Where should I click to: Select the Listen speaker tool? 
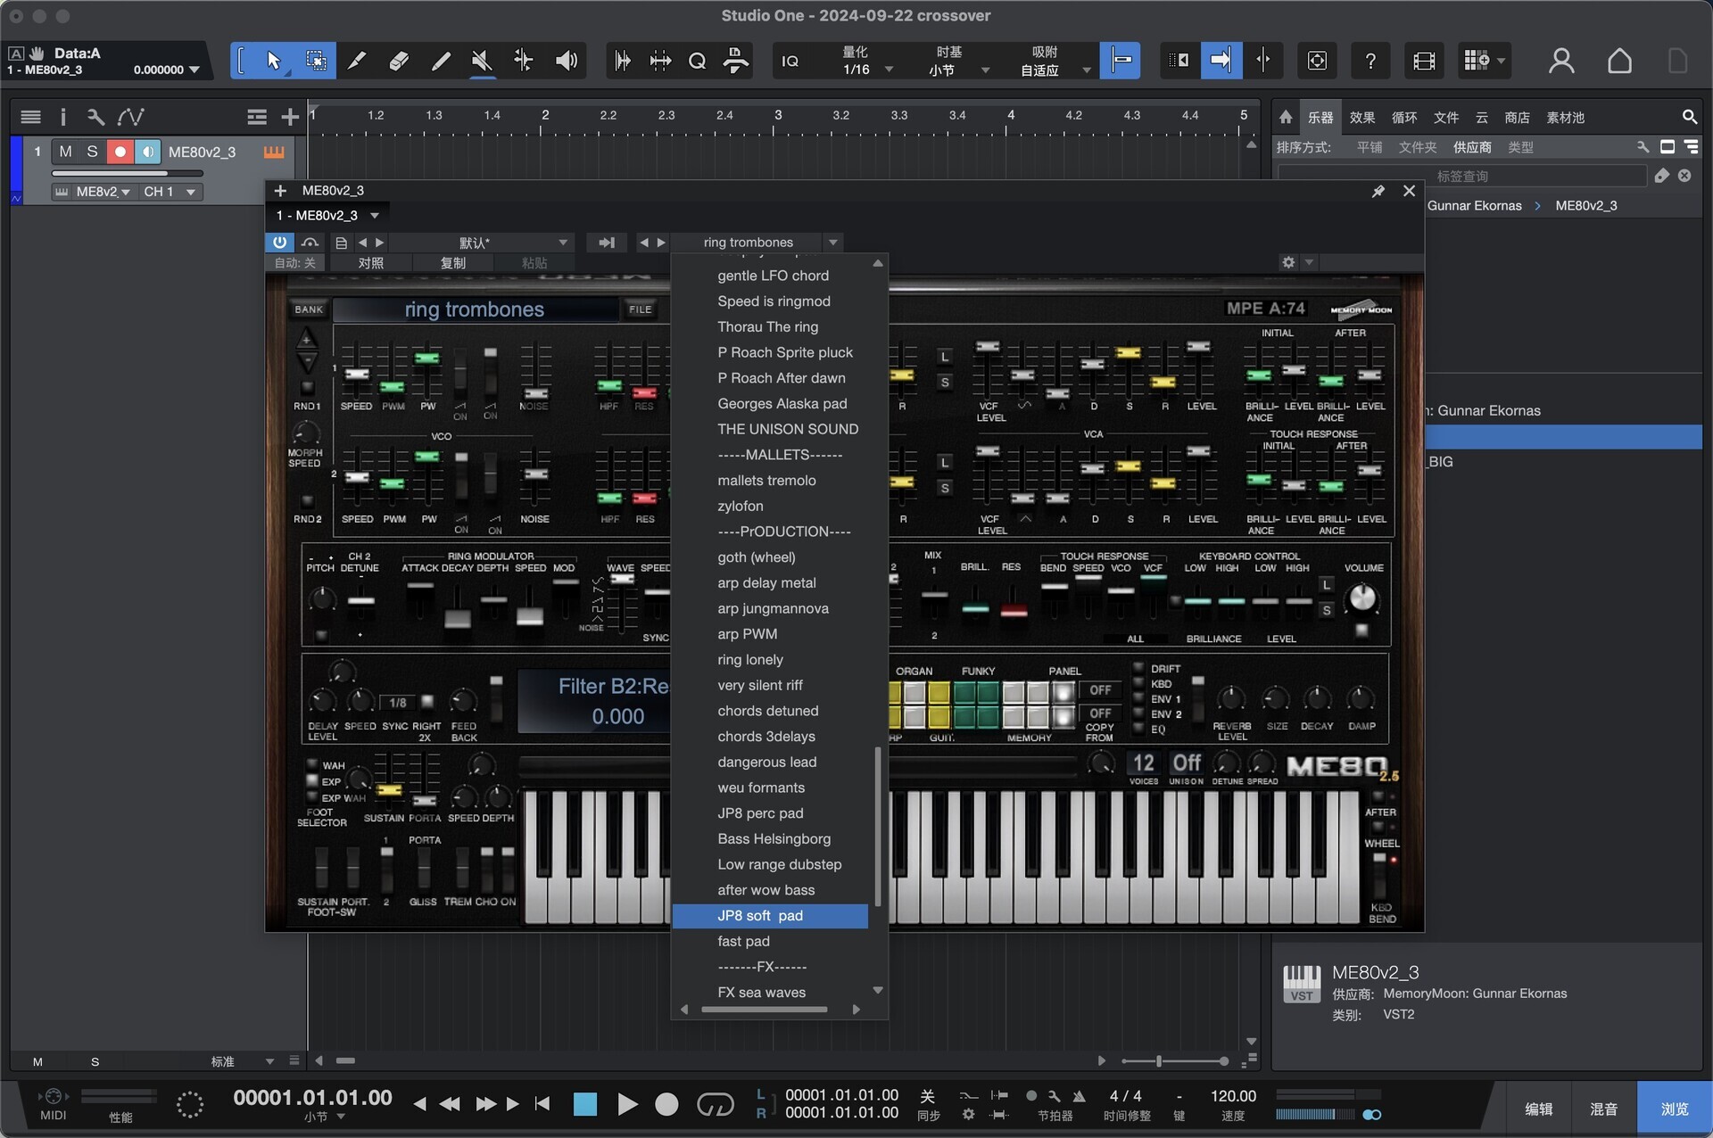566,61
